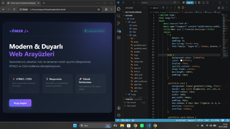Image resolution: width=230 pixels, height=129 pixels.
Task: Open the notifications bell in VS Code status bar
Action: pos(227,120)
